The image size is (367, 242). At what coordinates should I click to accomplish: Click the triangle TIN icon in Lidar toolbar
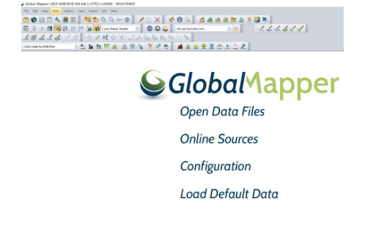click(x=124, y=46)
